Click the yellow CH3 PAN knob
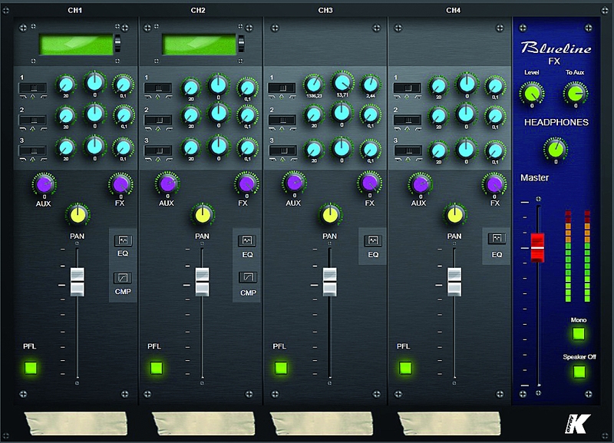This screenshot has width=614, height=443. click(x=330, y=215)
